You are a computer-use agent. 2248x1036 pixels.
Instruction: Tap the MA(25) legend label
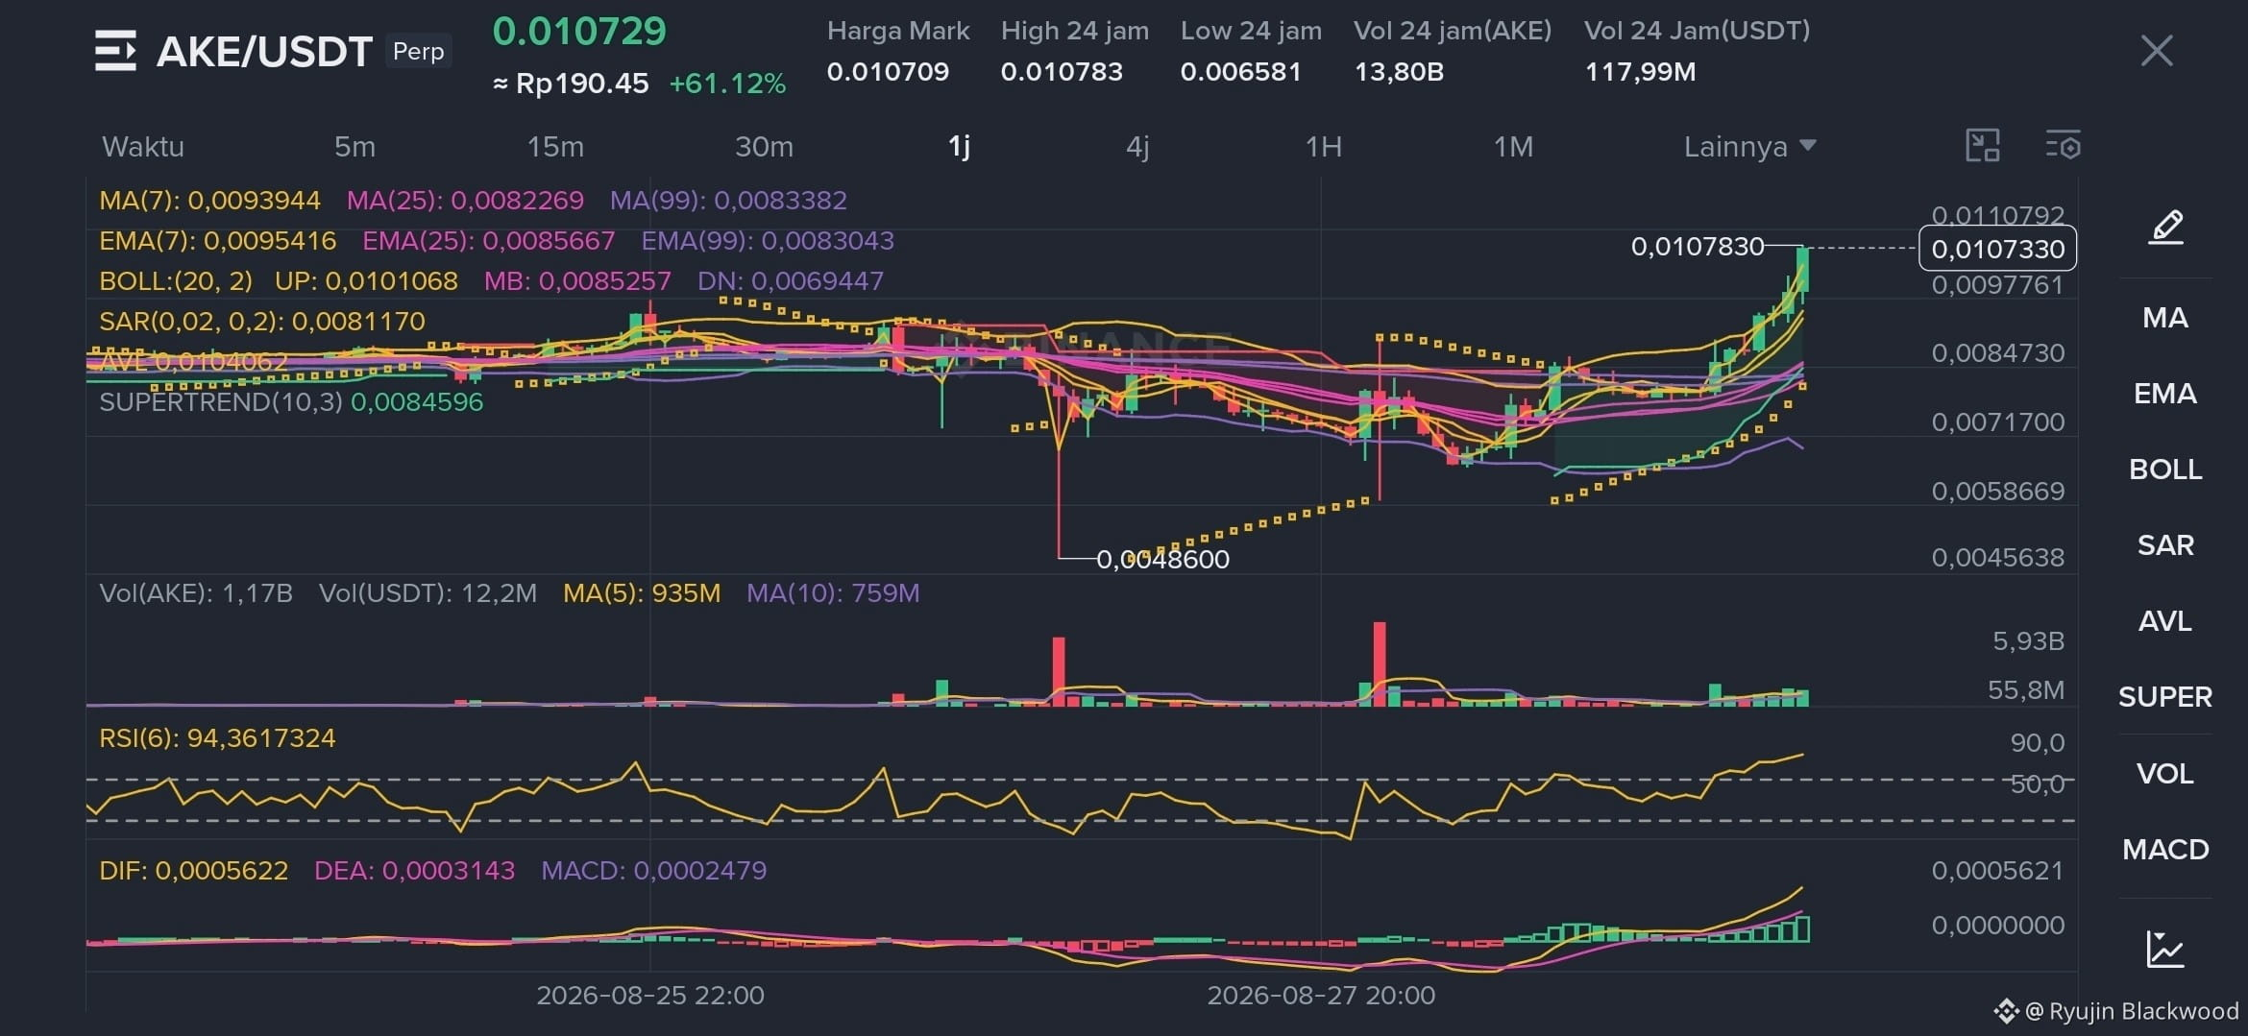click(x=465, y=201)
